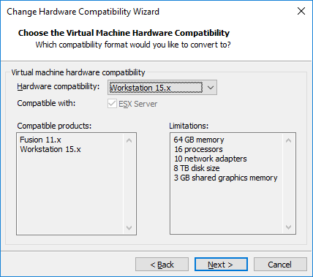The height and width of the screenshot is (277, 313).
Task: Click the Compatible products heading
Action: pos(54,126)
